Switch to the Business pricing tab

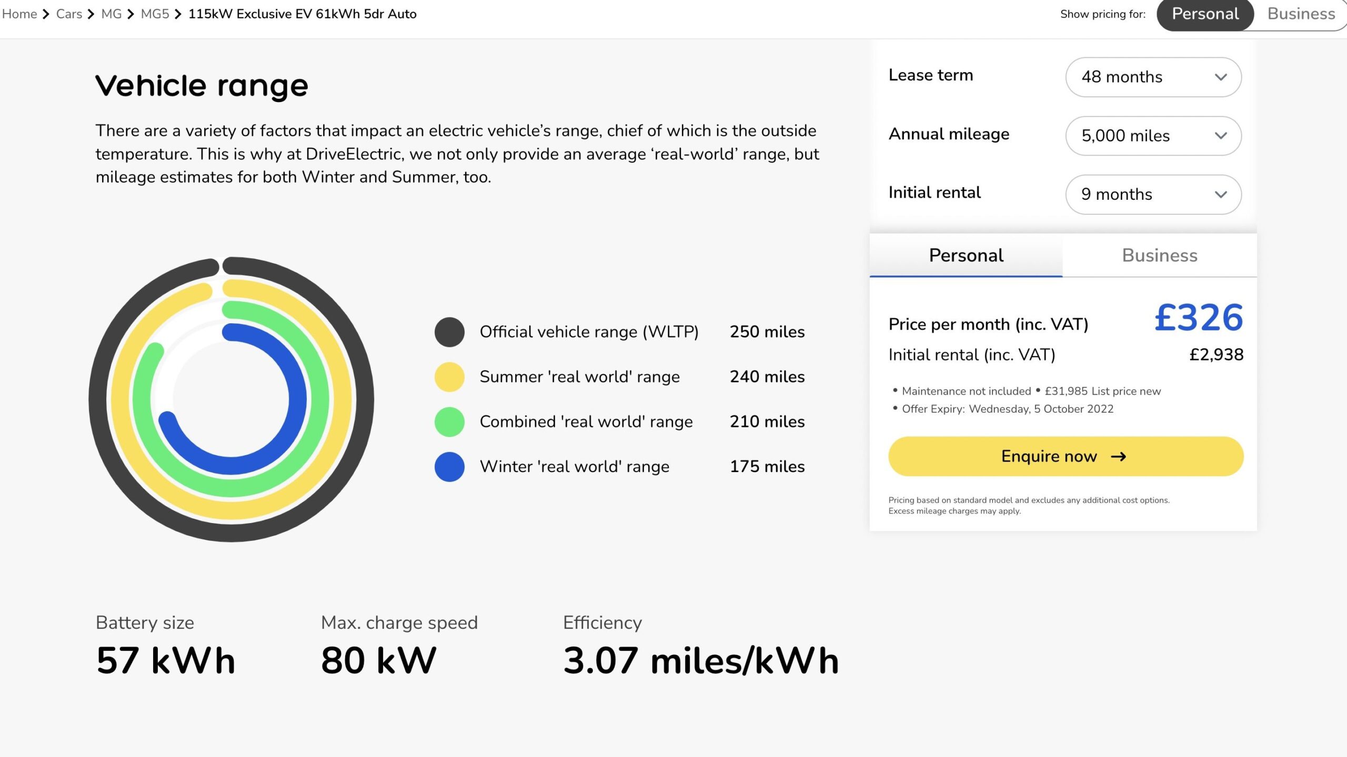[1159, 255]
